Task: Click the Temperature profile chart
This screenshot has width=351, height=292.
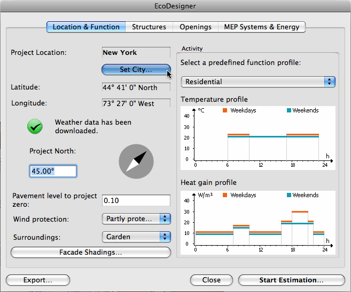Action: 258,138
